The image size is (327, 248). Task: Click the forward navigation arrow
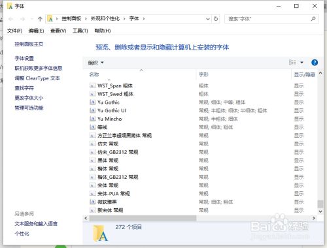(22, 19)
